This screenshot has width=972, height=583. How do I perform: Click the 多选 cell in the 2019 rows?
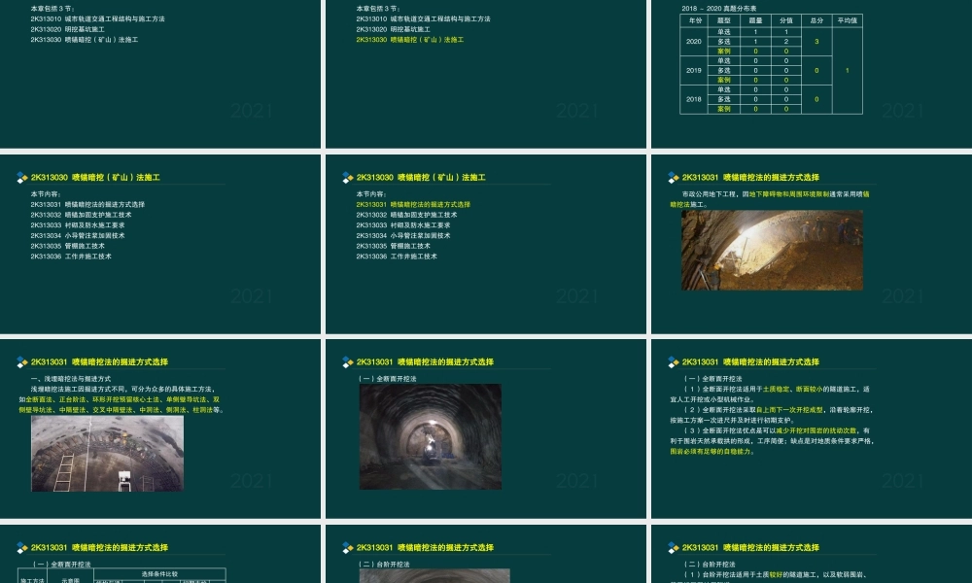click(x=724, y=71)
